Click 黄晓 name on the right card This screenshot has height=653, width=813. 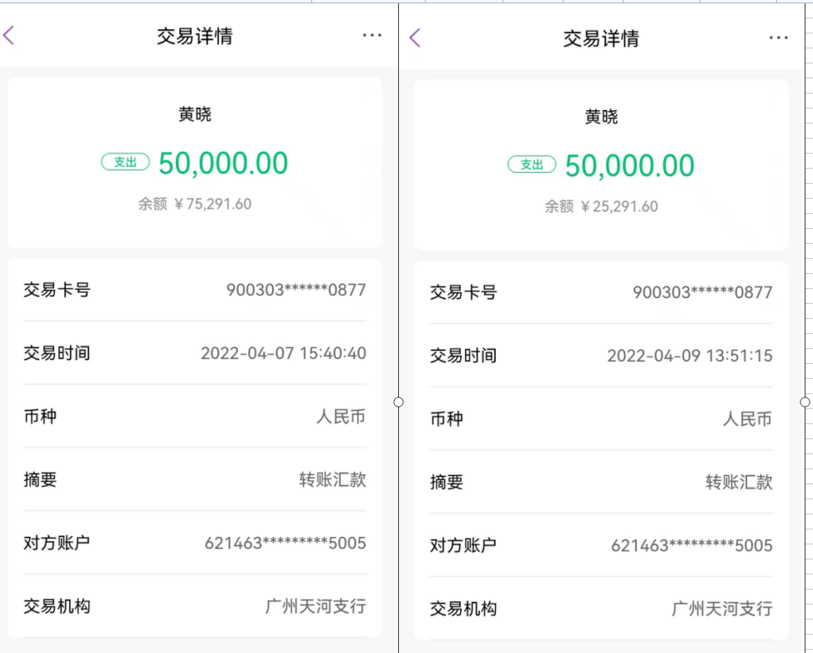[601, 117]
